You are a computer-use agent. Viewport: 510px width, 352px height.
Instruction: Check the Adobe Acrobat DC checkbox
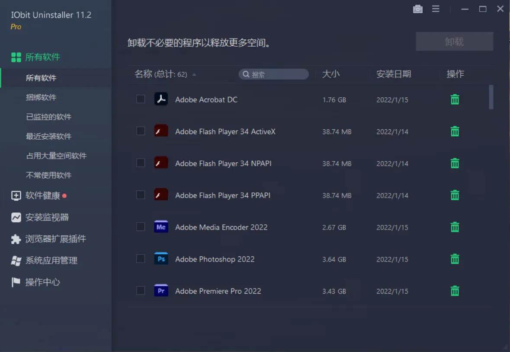[x=140, y=99]
